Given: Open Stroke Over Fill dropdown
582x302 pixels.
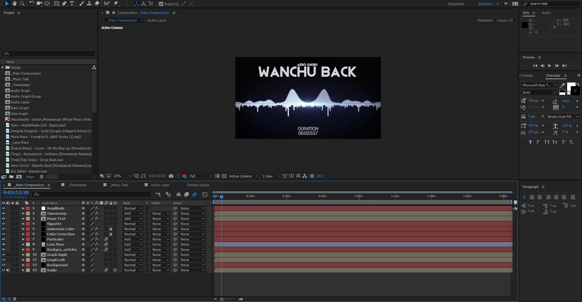Looking at the screenshot, I should click(562, 117).
